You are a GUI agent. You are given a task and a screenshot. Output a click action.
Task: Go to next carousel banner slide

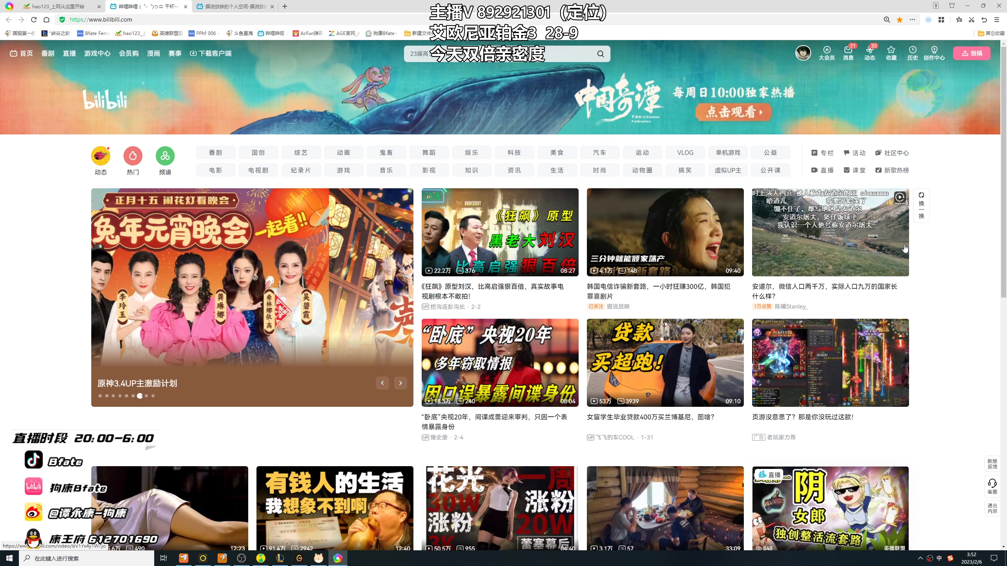tap(400, 383)
